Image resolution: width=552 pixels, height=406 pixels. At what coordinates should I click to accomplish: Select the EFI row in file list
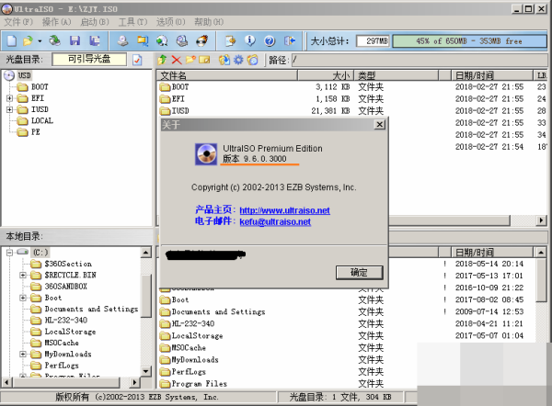[x=351, y=99]
